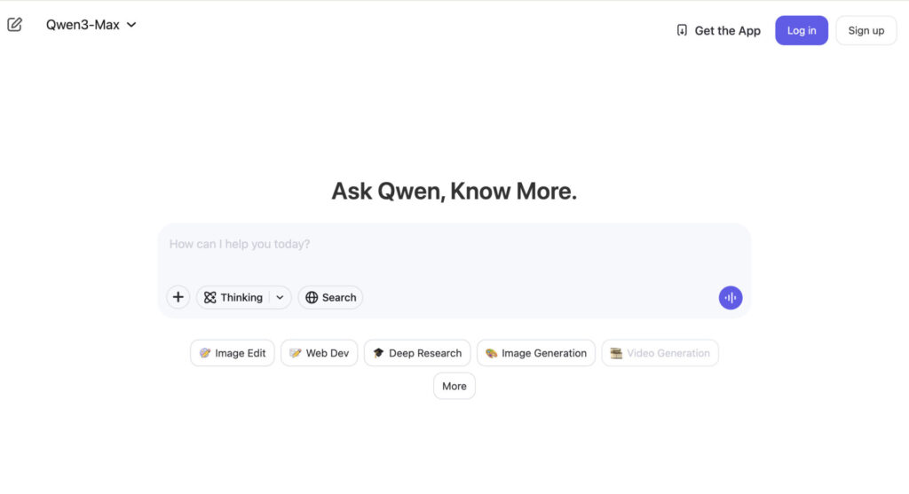Screen dimensions: 909x494
Task: Click the Image Generation palette icon
Action: [x=491, y=353]
